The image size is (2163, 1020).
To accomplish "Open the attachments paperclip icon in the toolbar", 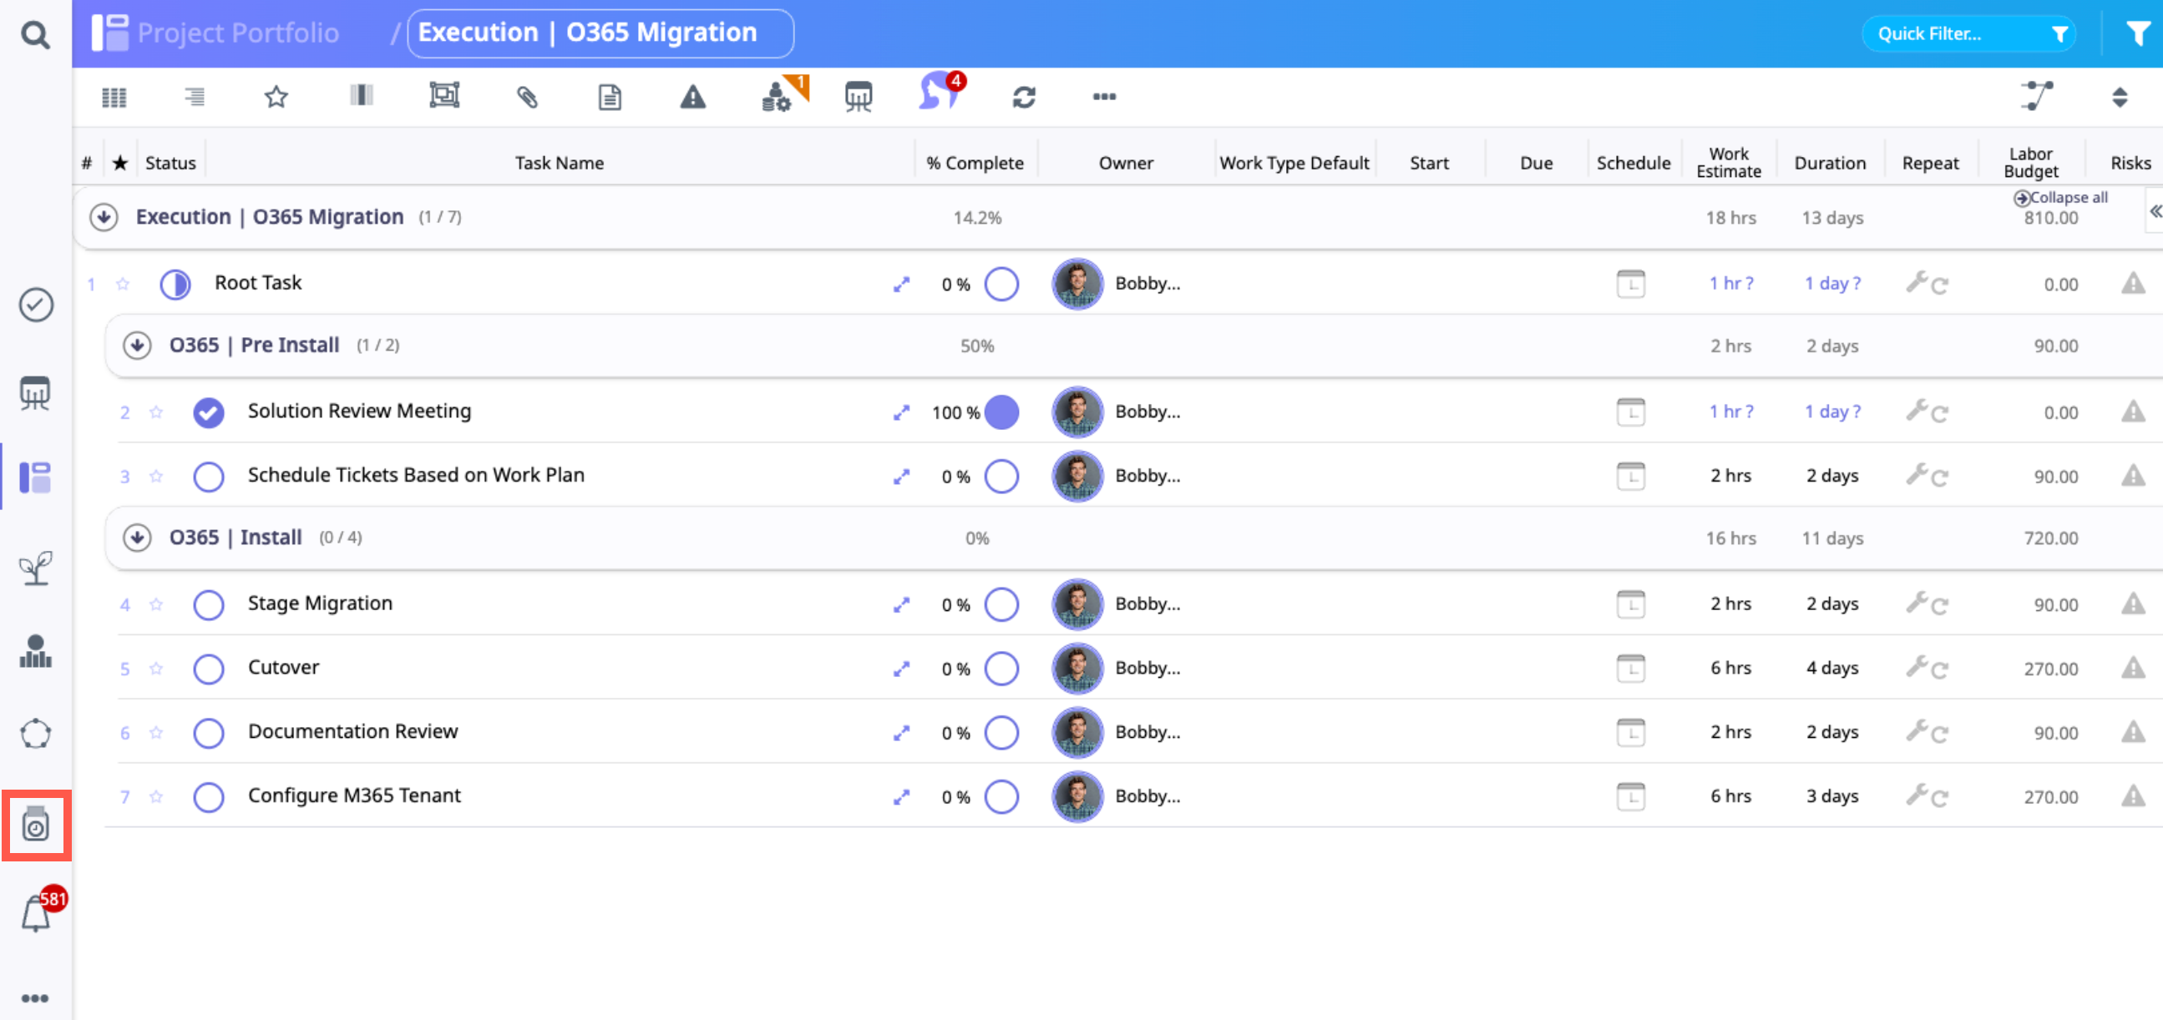I will tap(526, 98).
